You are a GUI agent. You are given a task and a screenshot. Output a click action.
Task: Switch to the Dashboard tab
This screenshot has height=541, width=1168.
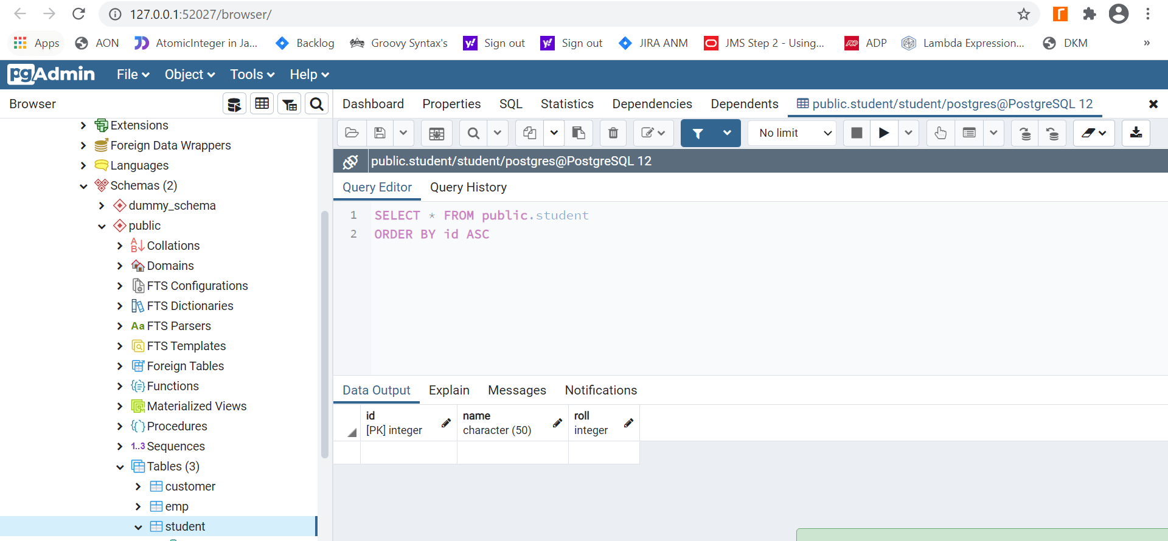click(373, 104)
